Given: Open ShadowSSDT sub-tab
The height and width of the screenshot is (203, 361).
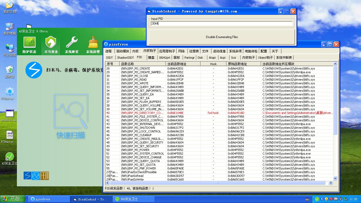Looking at the screenshot, I should tap(125, 58).
